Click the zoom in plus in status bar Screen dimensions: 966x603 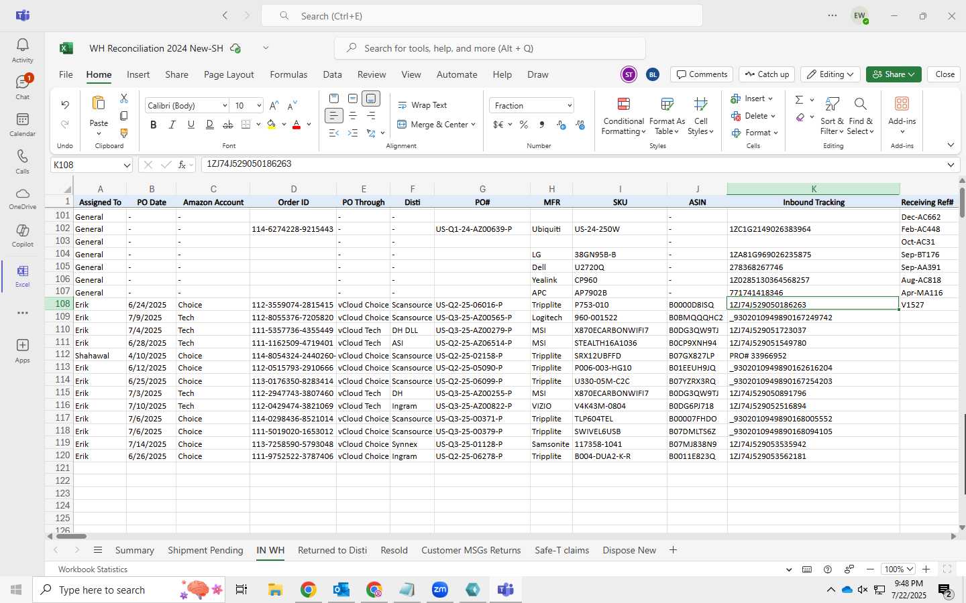click(x=926, y=569)
